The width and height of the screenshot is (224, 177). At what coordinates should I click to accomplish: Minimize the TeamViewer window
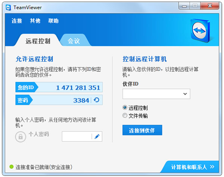pos(184,6)
